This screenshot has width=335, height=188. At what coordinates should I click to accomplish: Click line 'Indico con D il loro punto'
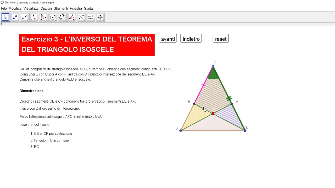[x=49, y=108]
